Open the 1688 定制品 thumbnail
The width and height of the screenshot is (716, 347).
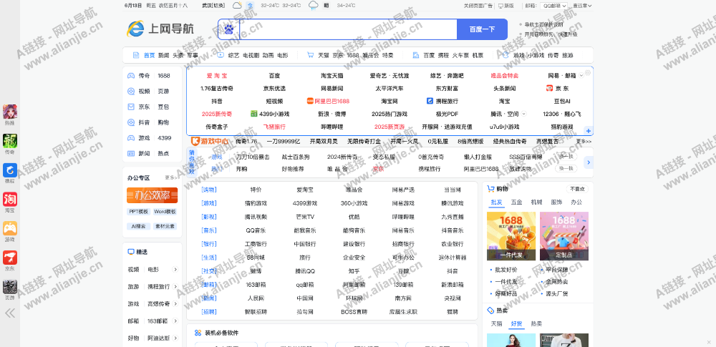564,236
